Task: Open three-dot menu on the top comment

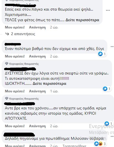Action: (x=108, y=10)
